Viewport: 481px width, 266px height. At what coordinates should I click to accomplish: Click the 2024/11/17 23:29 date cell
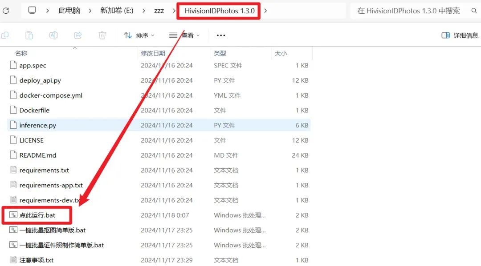coord(167,260)
